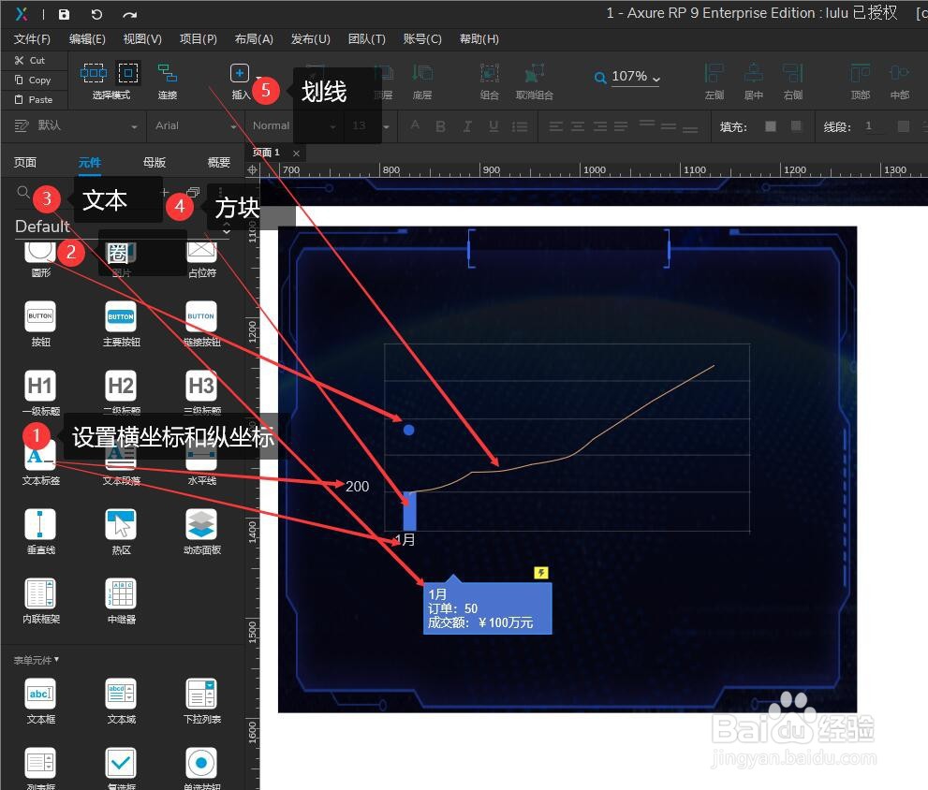
Task: Open the 文件(F) menu
Action: (33, 39)
